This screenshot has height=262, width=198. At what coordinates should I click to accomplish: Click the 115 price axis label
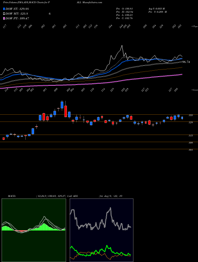[x=190, y=136]
